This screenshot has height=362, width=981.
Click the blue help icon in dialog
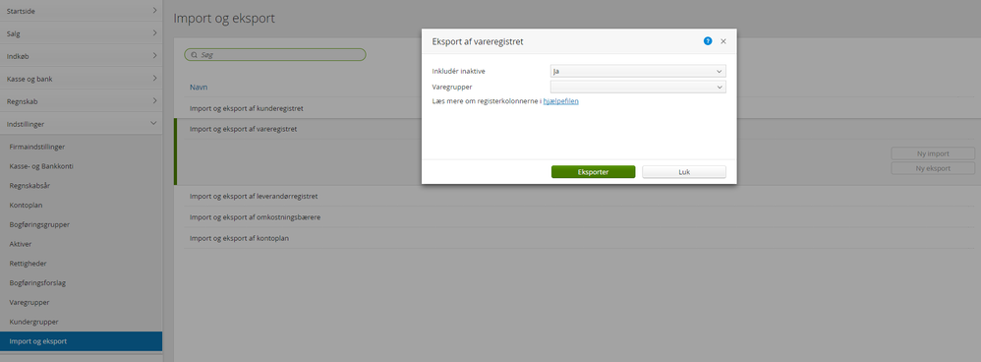click(708, 41)
